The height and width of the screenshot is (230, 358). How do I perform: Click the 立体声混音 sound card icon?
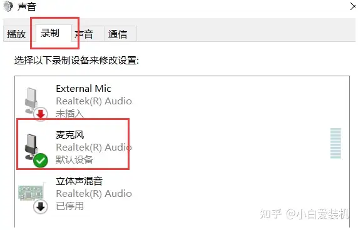click(31, 192)
